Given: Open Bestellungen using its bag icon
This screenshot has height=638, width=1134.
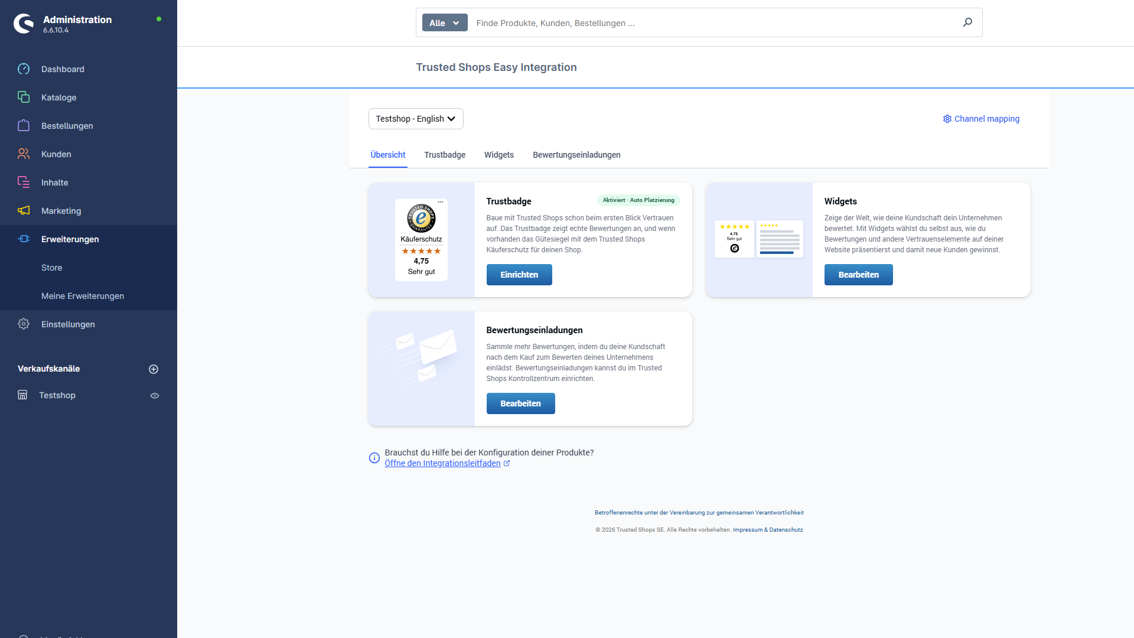Looking at the screenshot, I should click(x=24, y=125).
